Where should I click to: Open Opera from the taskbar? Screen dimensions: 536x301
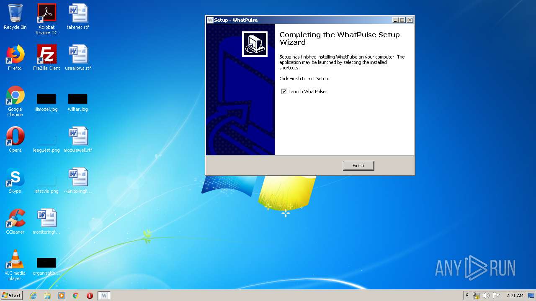(x=90, y=296)
